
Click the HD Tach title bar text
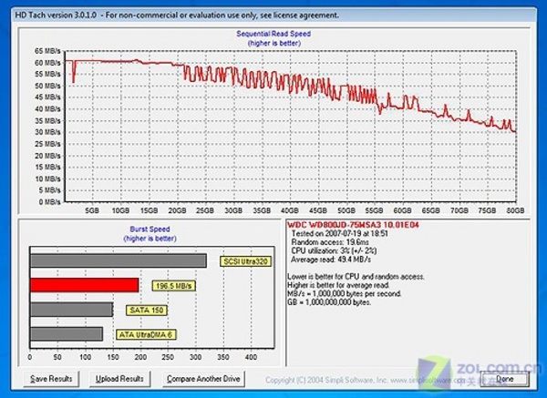coord(177,15)
